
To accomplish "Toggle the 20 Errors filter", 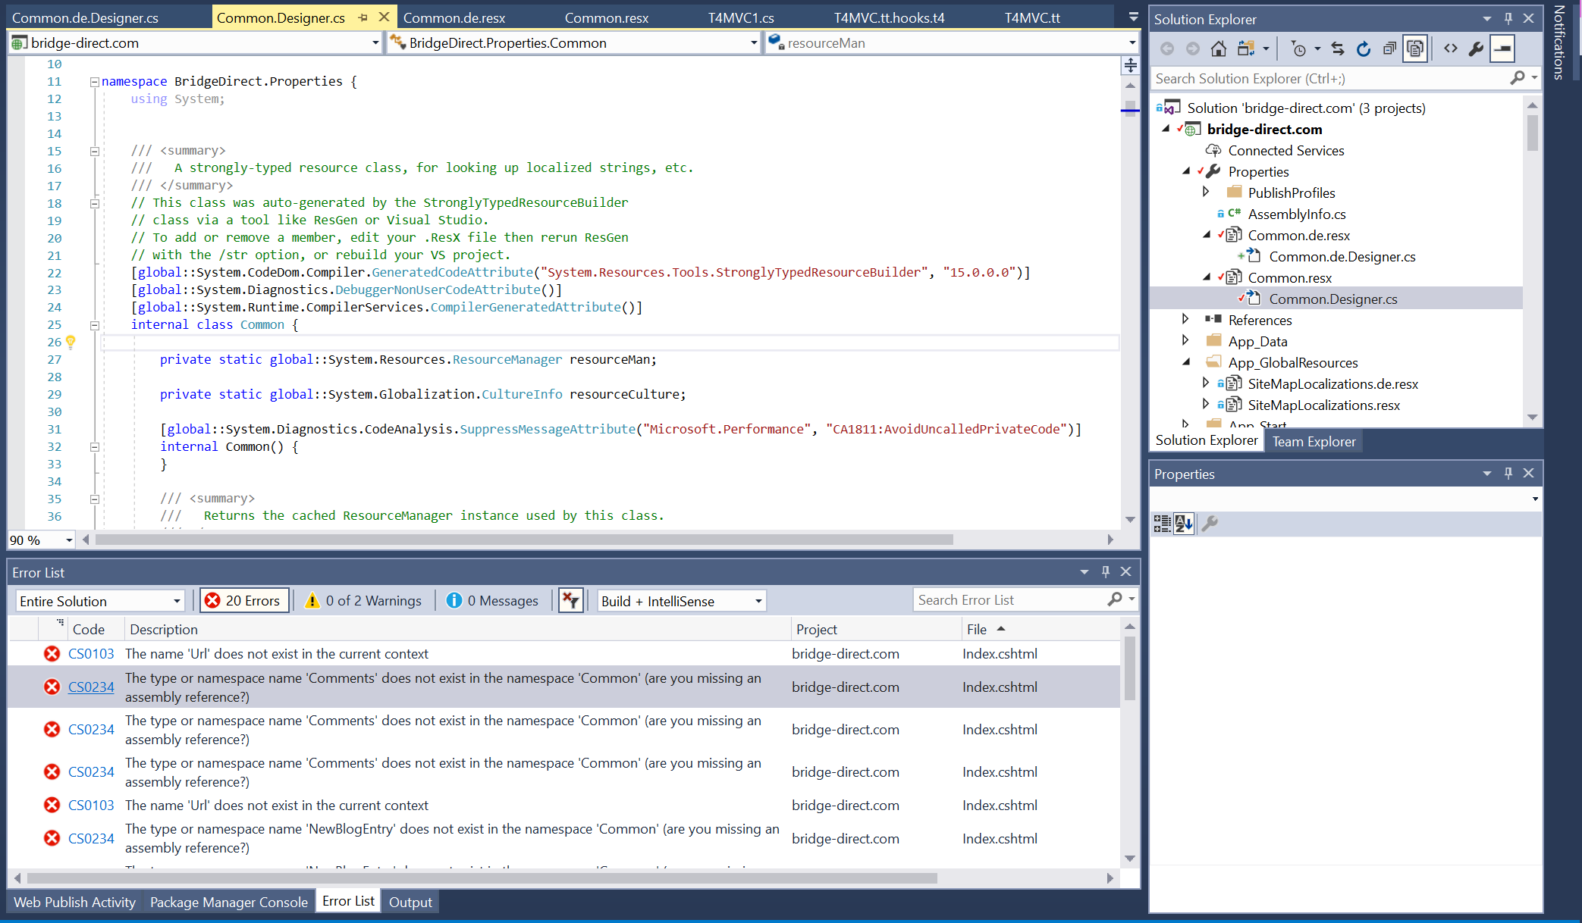I will [x=244, y=601].
